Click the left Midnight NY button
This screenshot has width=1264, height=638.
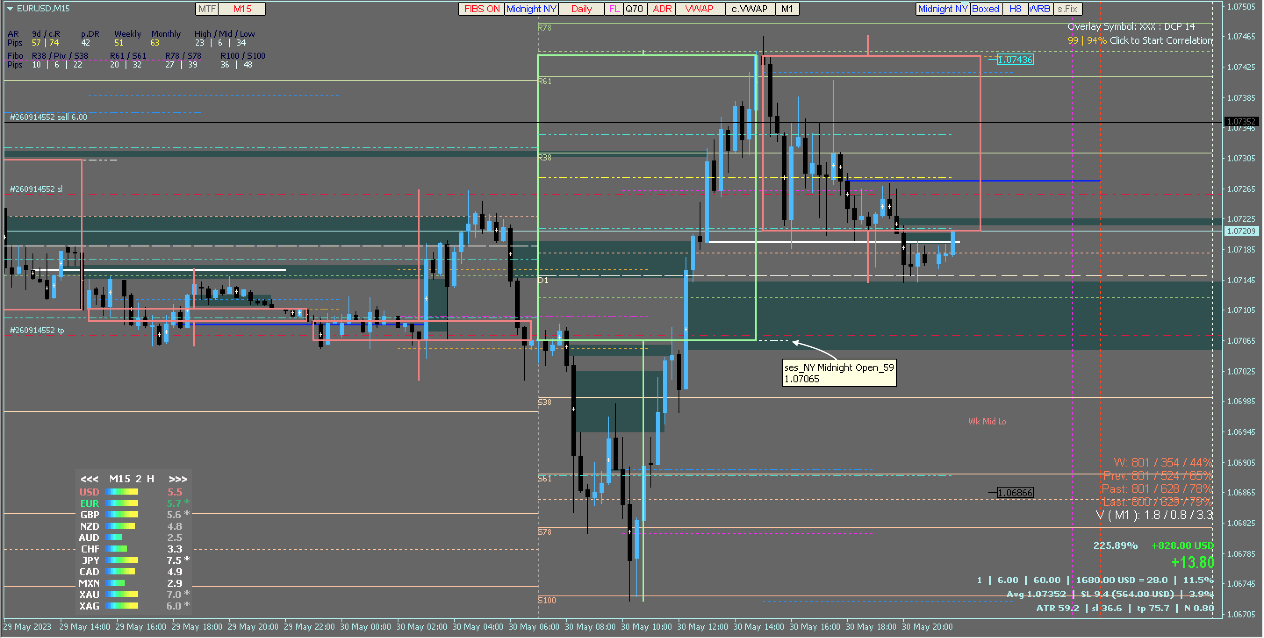coord(531,9)
